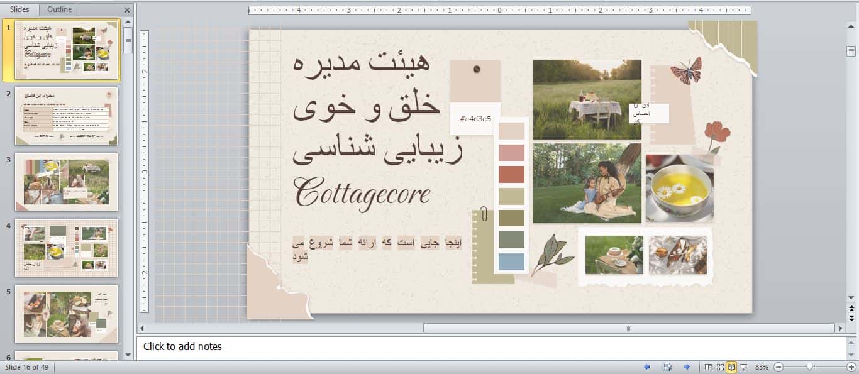Click the 'Click to add notes' field
Viewport: 859px width, 374px height.
click(492, 348)
